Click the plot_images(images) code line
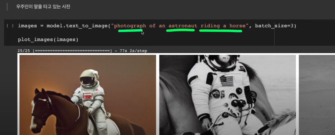This screenshot has height=135, width=335. (48, 40)
